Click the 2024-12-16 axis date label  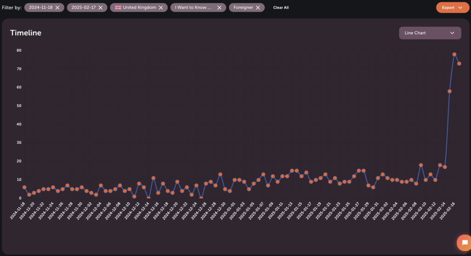pos(151,211)
